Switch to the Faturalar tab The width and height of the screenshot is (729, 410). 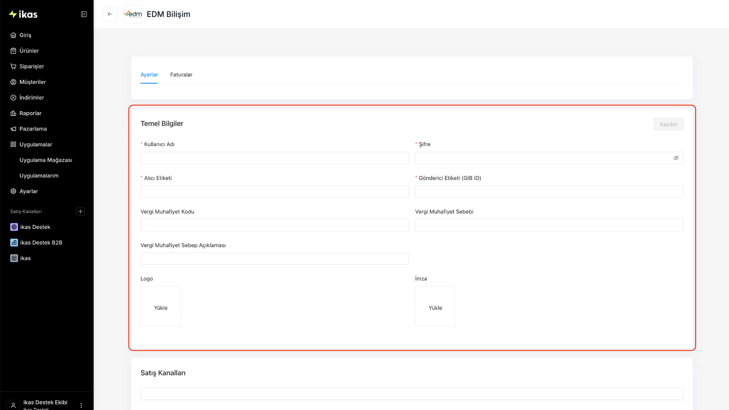(181, 75)
